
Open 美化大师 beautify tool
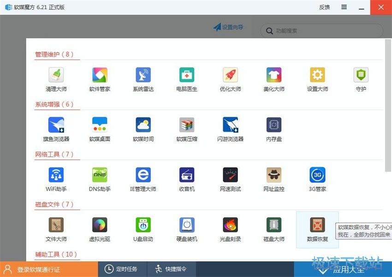point(274,79)
